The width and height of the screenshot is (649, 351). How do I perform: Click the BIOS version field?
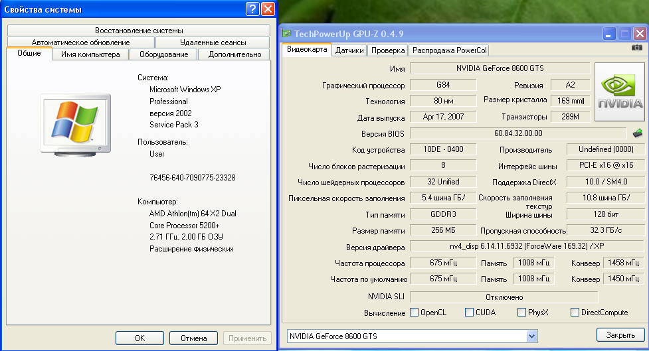(517, 133)
